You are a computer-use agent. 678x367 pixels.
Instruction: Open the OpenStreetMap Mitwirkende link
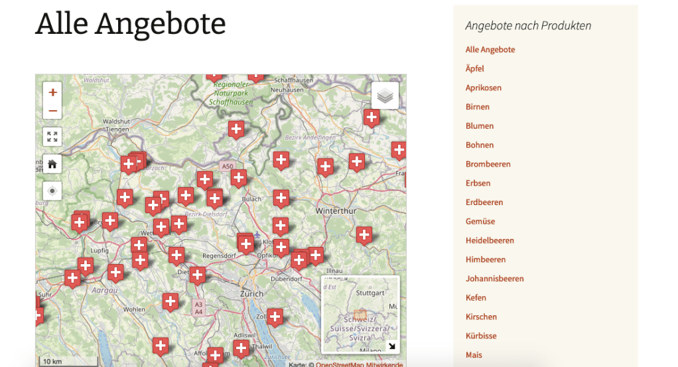tap(359, 364)
